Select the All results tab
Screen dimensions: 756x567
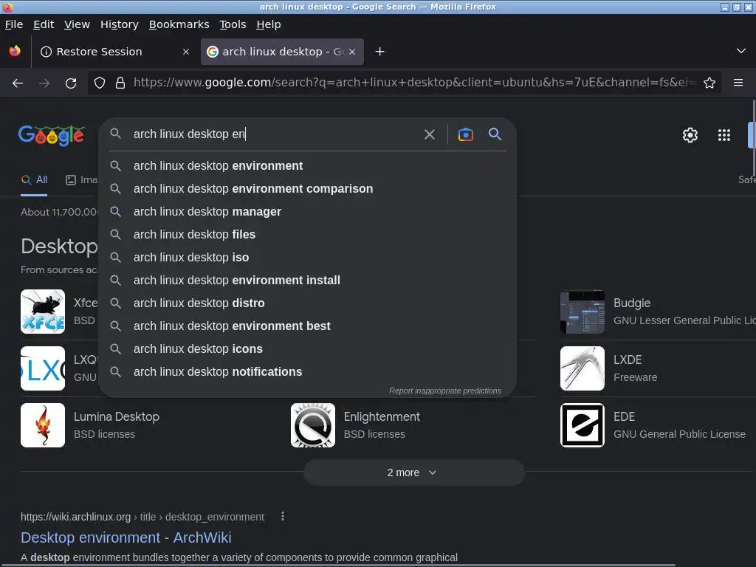34,180
